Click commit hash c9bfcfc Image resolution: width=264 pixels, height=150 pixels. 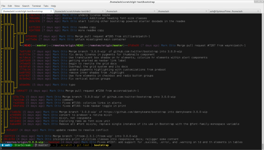35,15
